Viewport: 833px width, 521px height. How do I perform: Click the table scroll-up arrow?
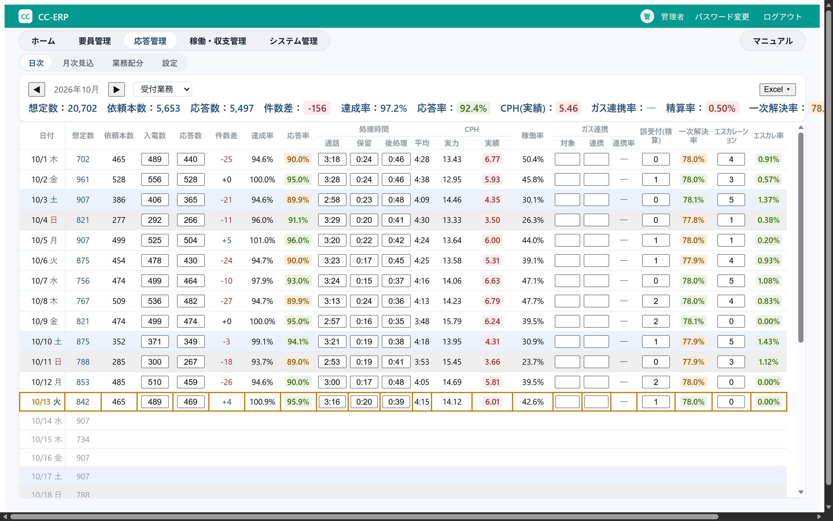(x=801, y=127)
